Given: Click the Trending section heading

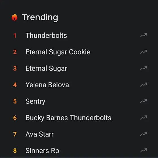Looking at the screenshot, I should [40, 17].
